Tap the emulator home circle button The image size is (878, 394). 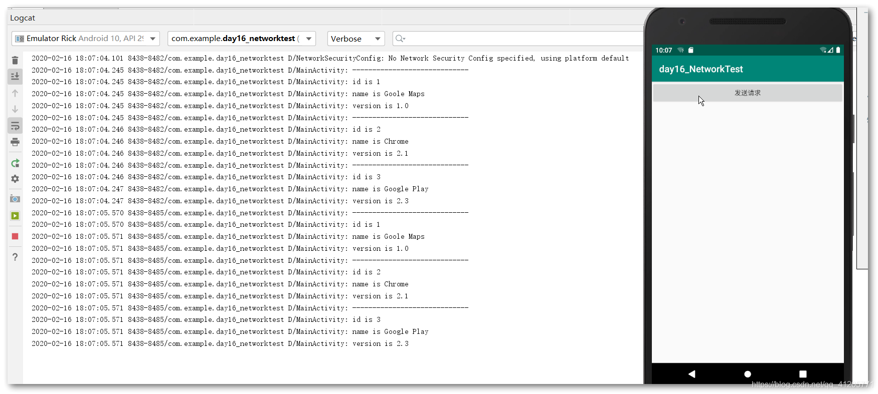748,374
